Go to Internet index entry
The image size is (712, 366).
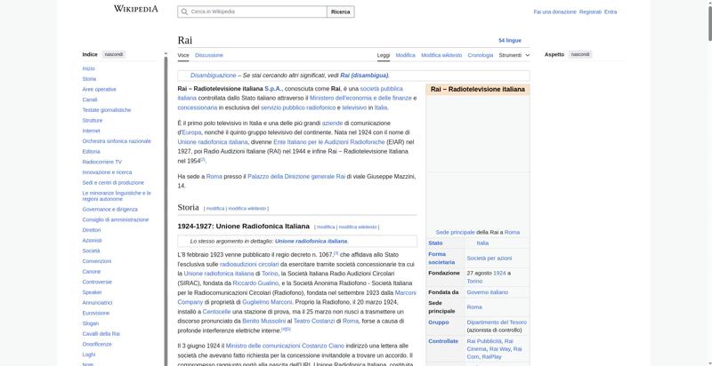[91, 131]
